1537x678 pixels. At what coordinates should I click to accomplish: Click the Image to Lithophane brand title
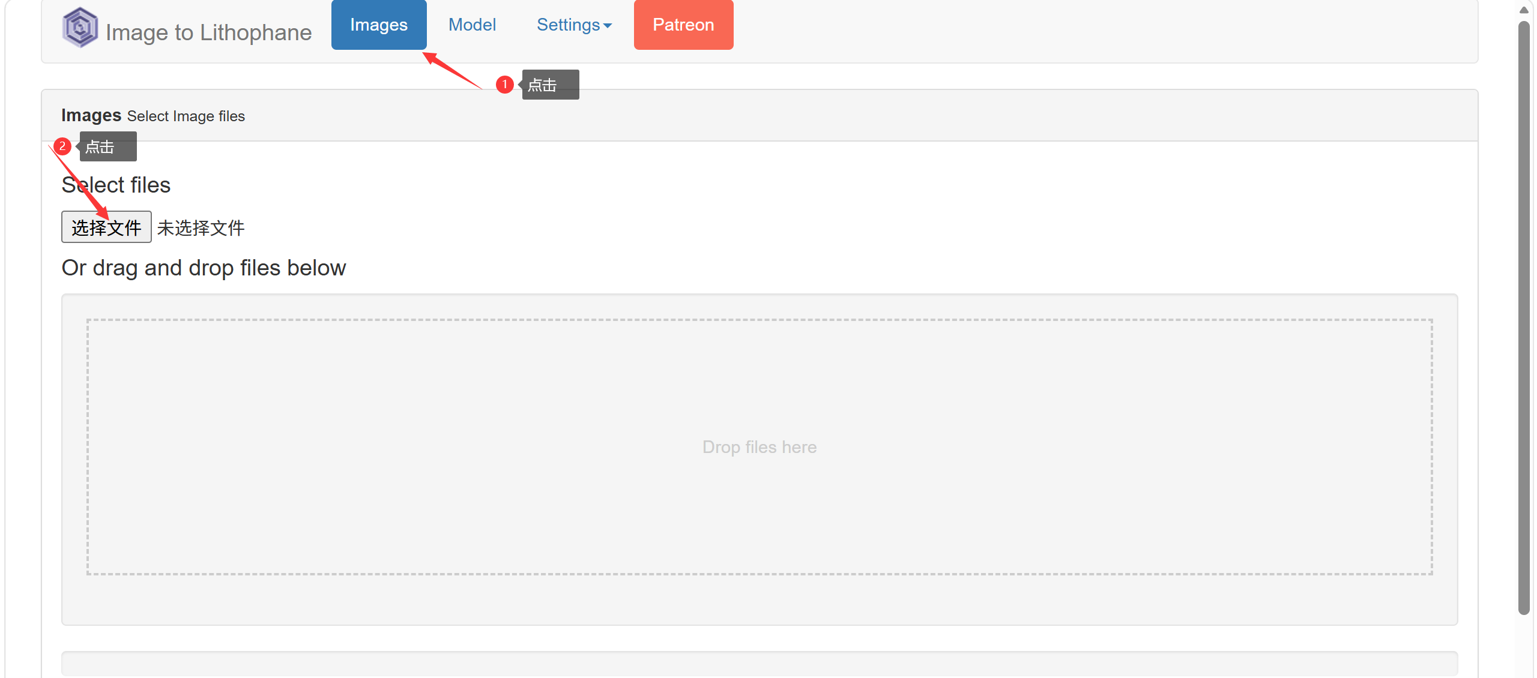tap(208, 32)
